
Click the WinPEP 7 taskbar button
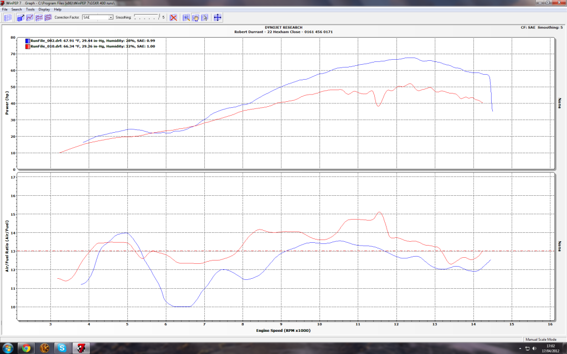click(81, 348)
